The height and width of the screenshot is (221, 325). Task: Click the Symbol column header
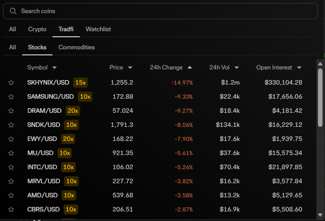tap(37, 67)
